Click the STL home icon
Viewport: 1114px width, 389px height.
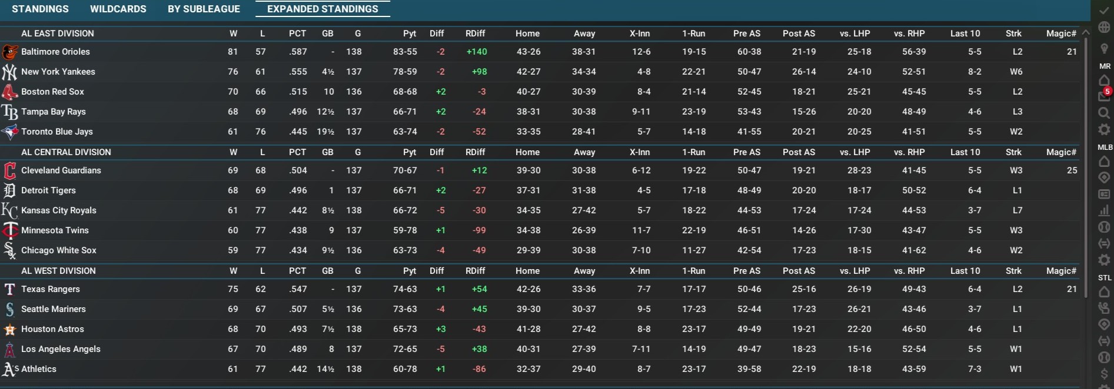point(1104,291)
